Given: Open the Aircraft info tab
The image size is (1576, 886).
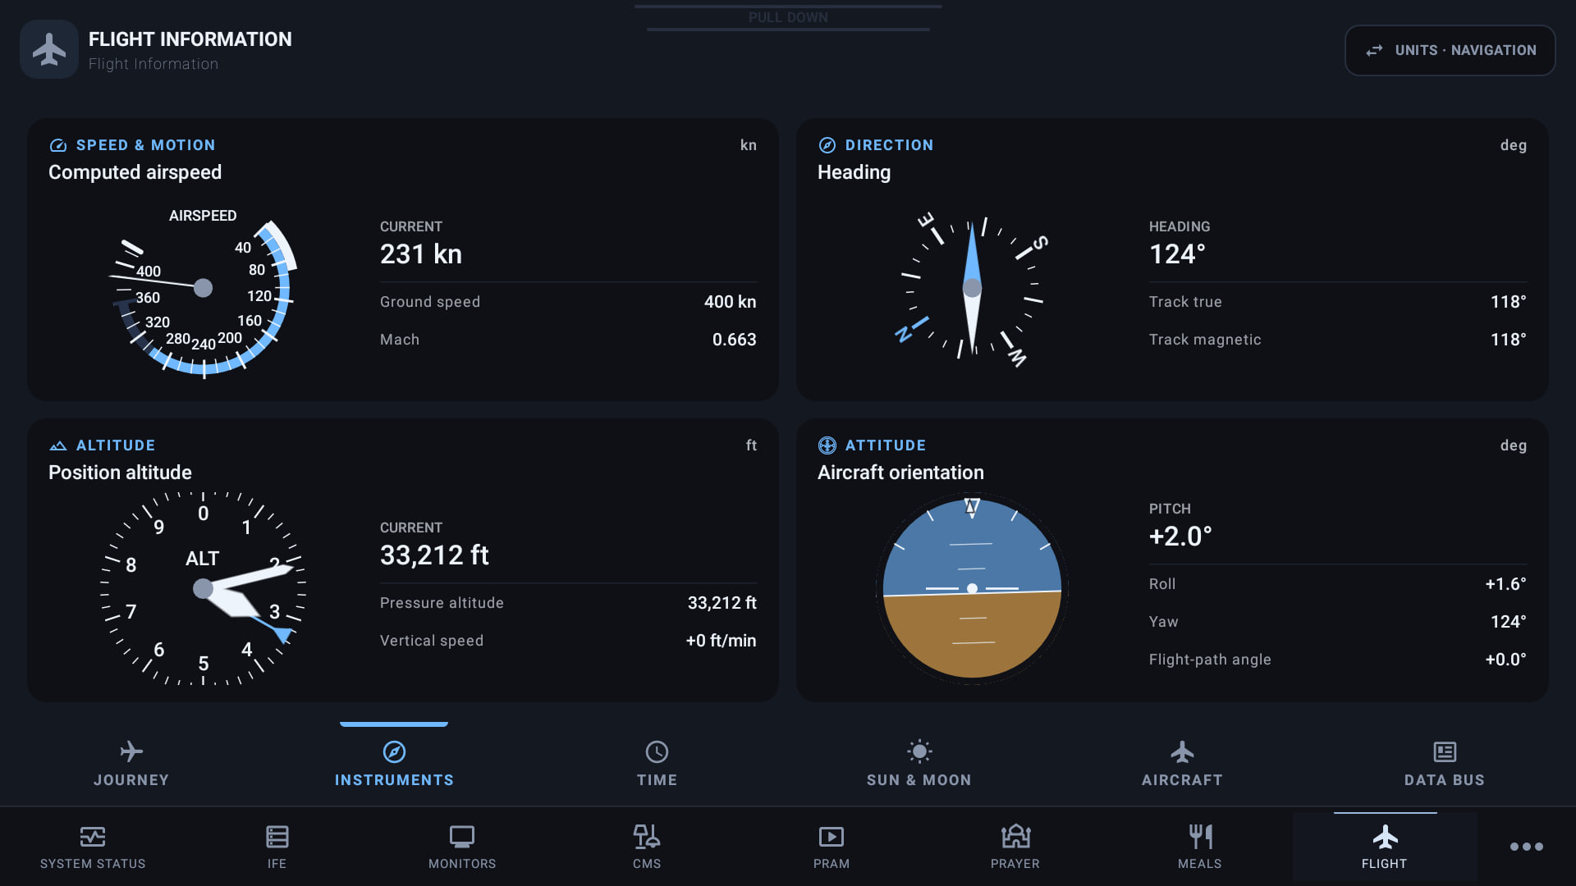Looking at the screenshot, I should pos(1182,764).
